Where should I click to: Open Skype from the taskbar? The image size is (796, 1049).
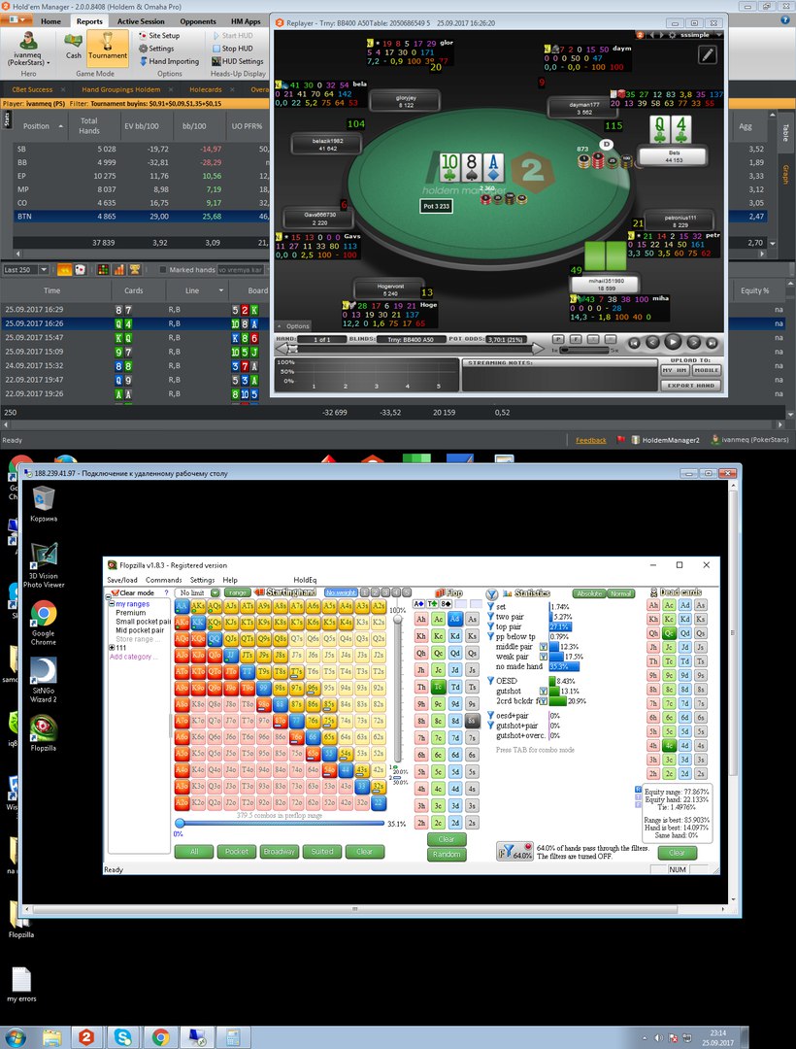click(123, 1037)
